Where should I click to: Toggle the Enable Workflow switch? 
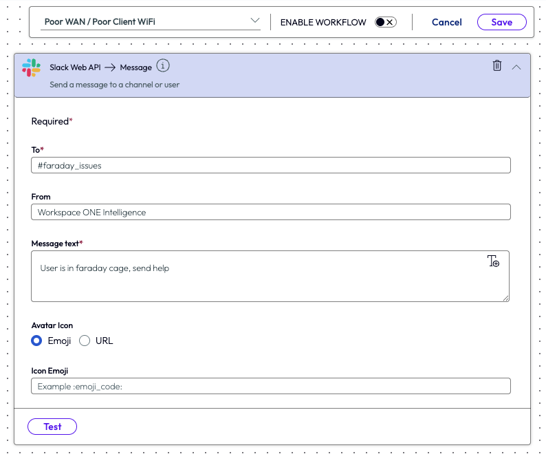(x=385, y=22)
